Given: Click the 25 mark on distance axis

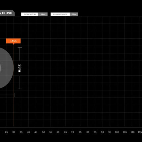Looking at the screenshot, I should click(x=6, y=132).
